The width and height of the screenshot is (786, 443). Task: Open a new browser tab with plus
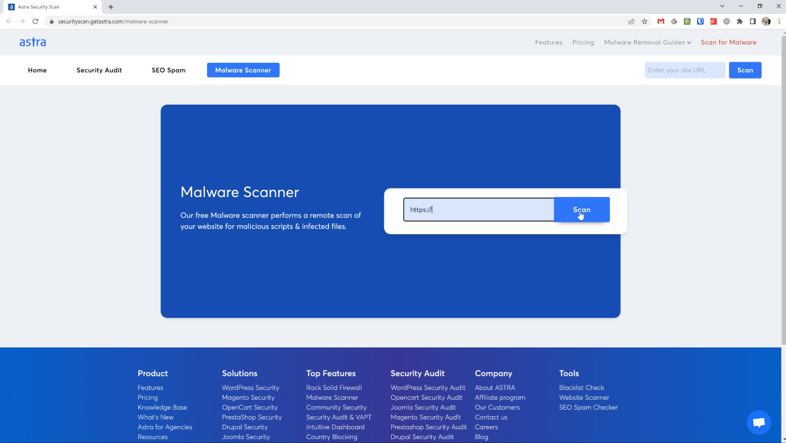(111, 7)
